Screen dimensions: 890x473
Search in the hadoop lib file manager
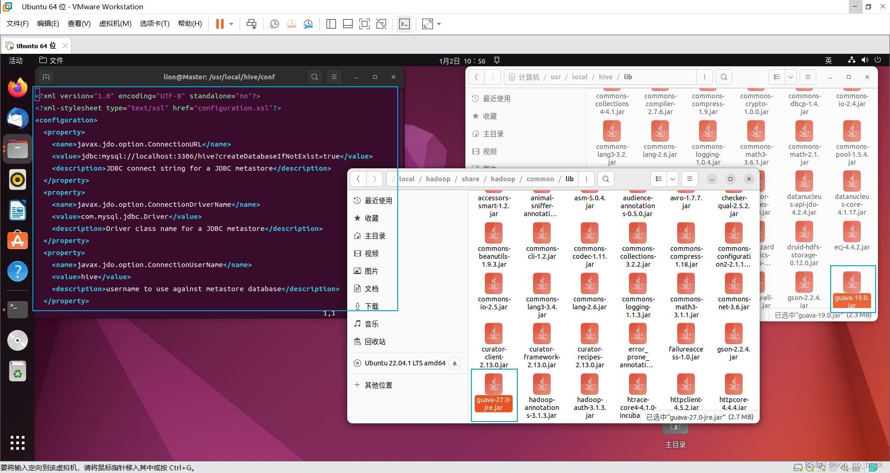606,179
